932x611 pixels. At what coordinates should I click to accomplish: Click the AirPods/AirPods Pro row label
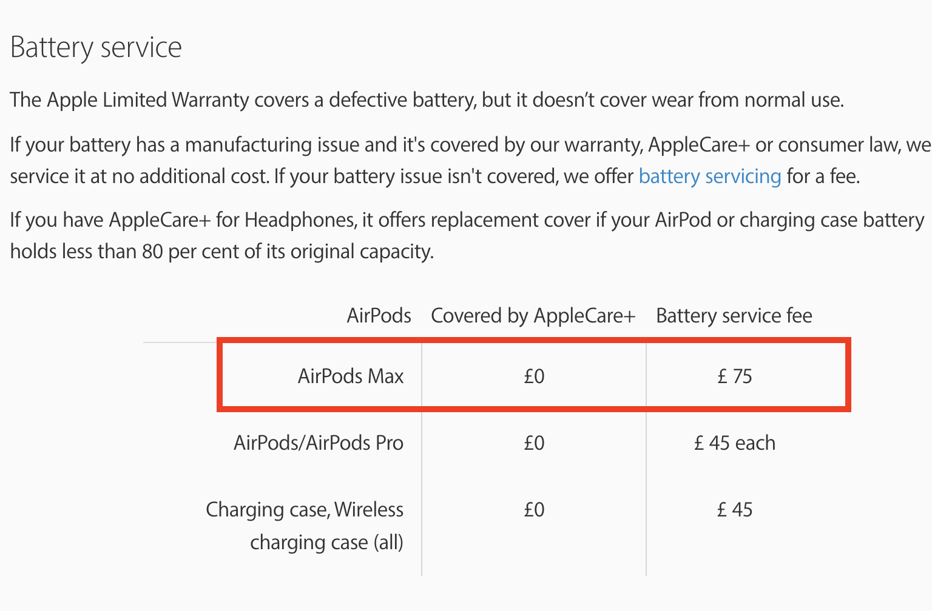pyautogui.click(x=319, y=443)
